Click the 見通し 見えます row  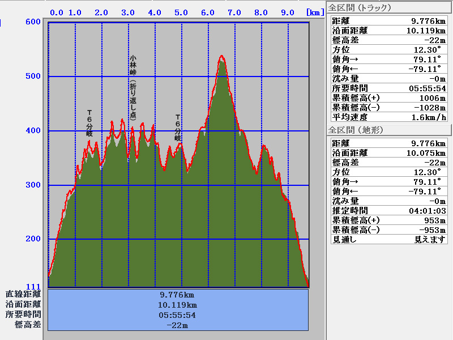(388, 240)
